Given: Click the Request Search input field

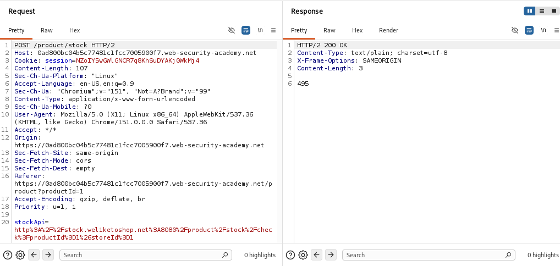Looking at the screenshot, I should [x=146, y=255].
